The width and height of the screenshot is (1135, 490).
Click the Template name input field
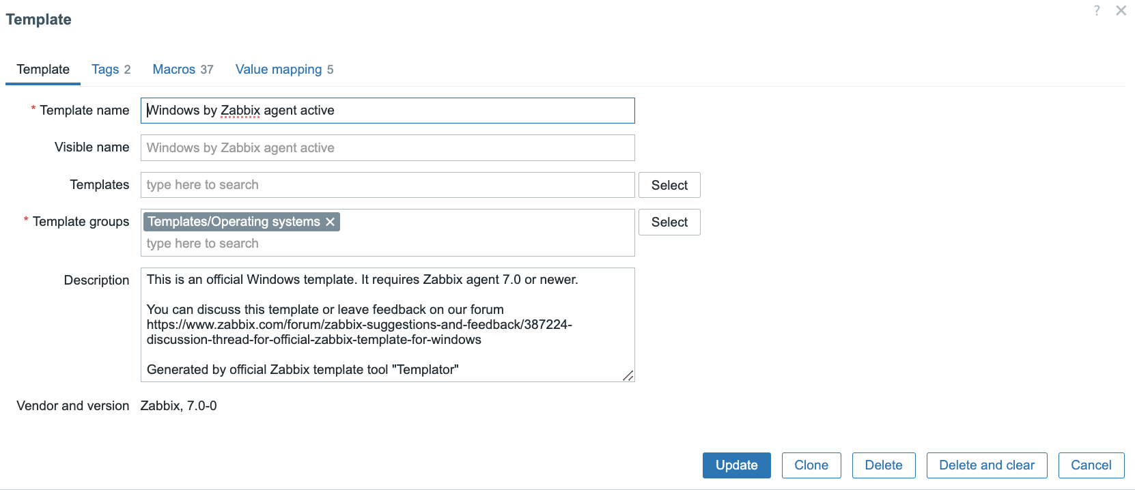pos(387,111)
